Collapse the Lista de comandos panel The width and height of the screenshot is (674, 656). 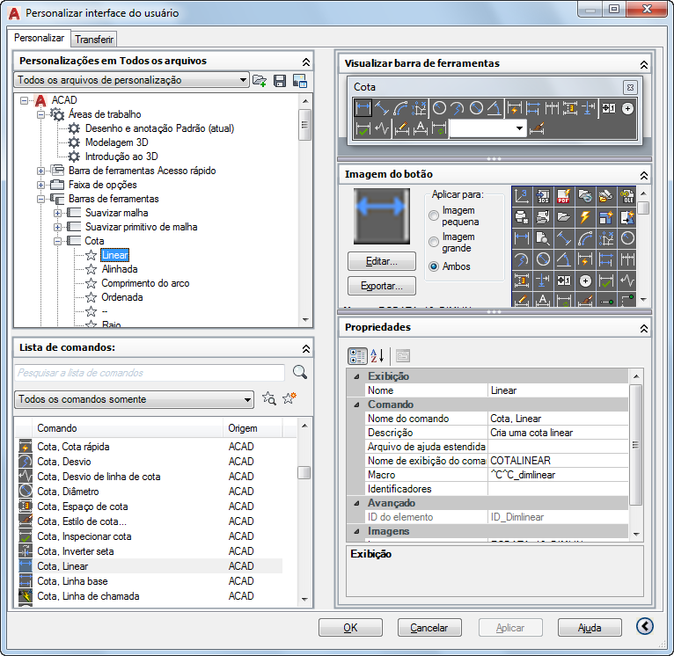pos(305,348)
